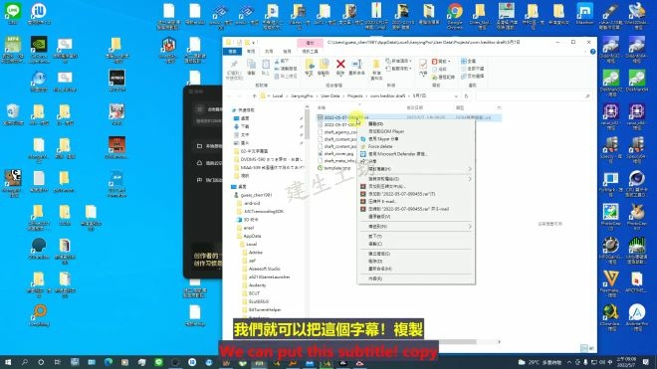Click the LINE icon on the desktop
The width and height of the screenshot is (657, 369).
point(13,11)
